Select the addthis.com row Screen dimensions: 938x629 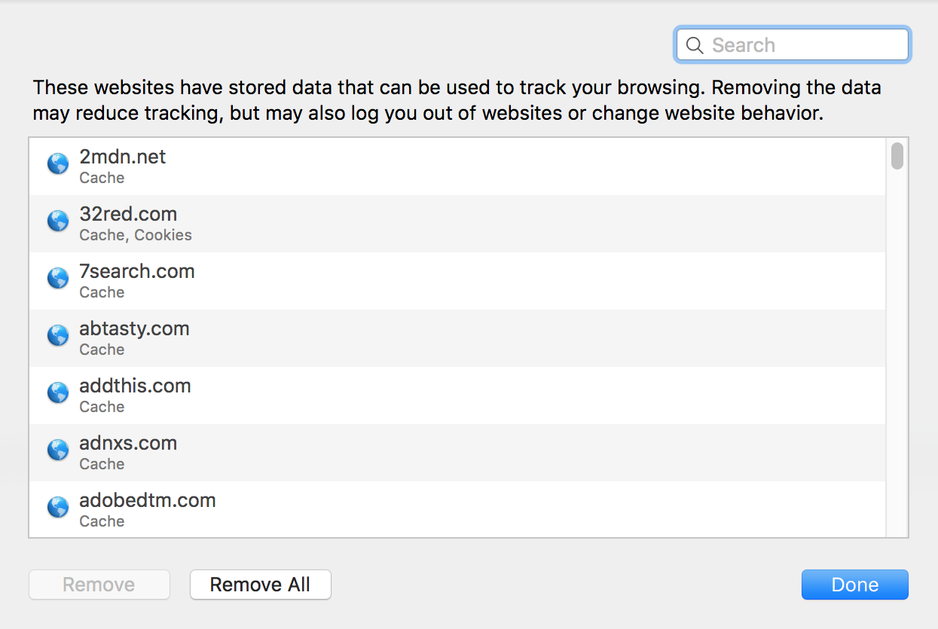pyautogui.click(x=457, y=395)
